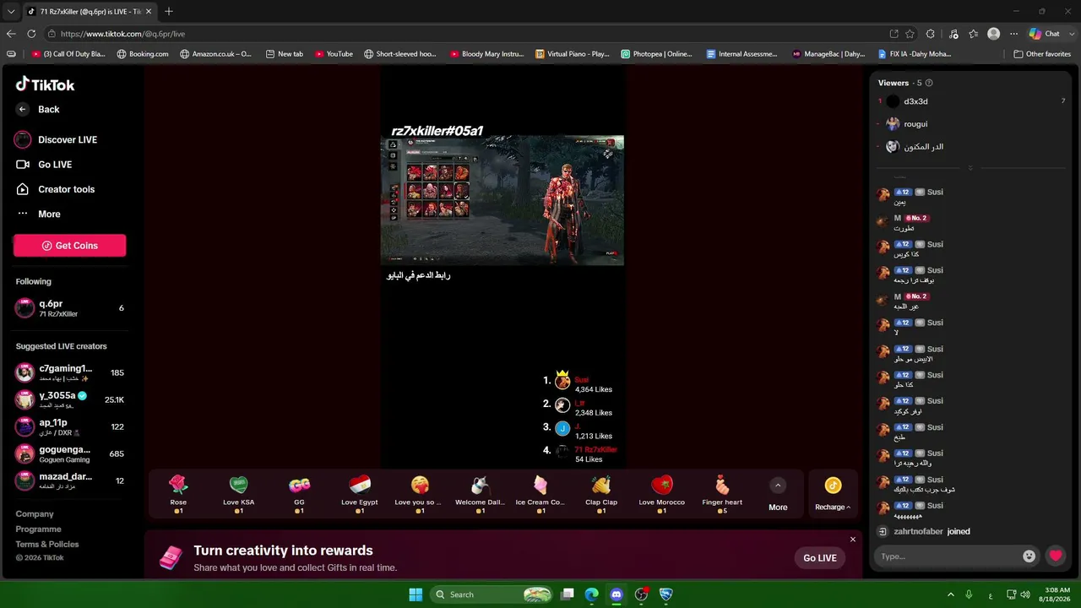This screenshot has height=608, width=1081.
Task: Open the browser profile avatar
Action: click(x=994, y=34)
